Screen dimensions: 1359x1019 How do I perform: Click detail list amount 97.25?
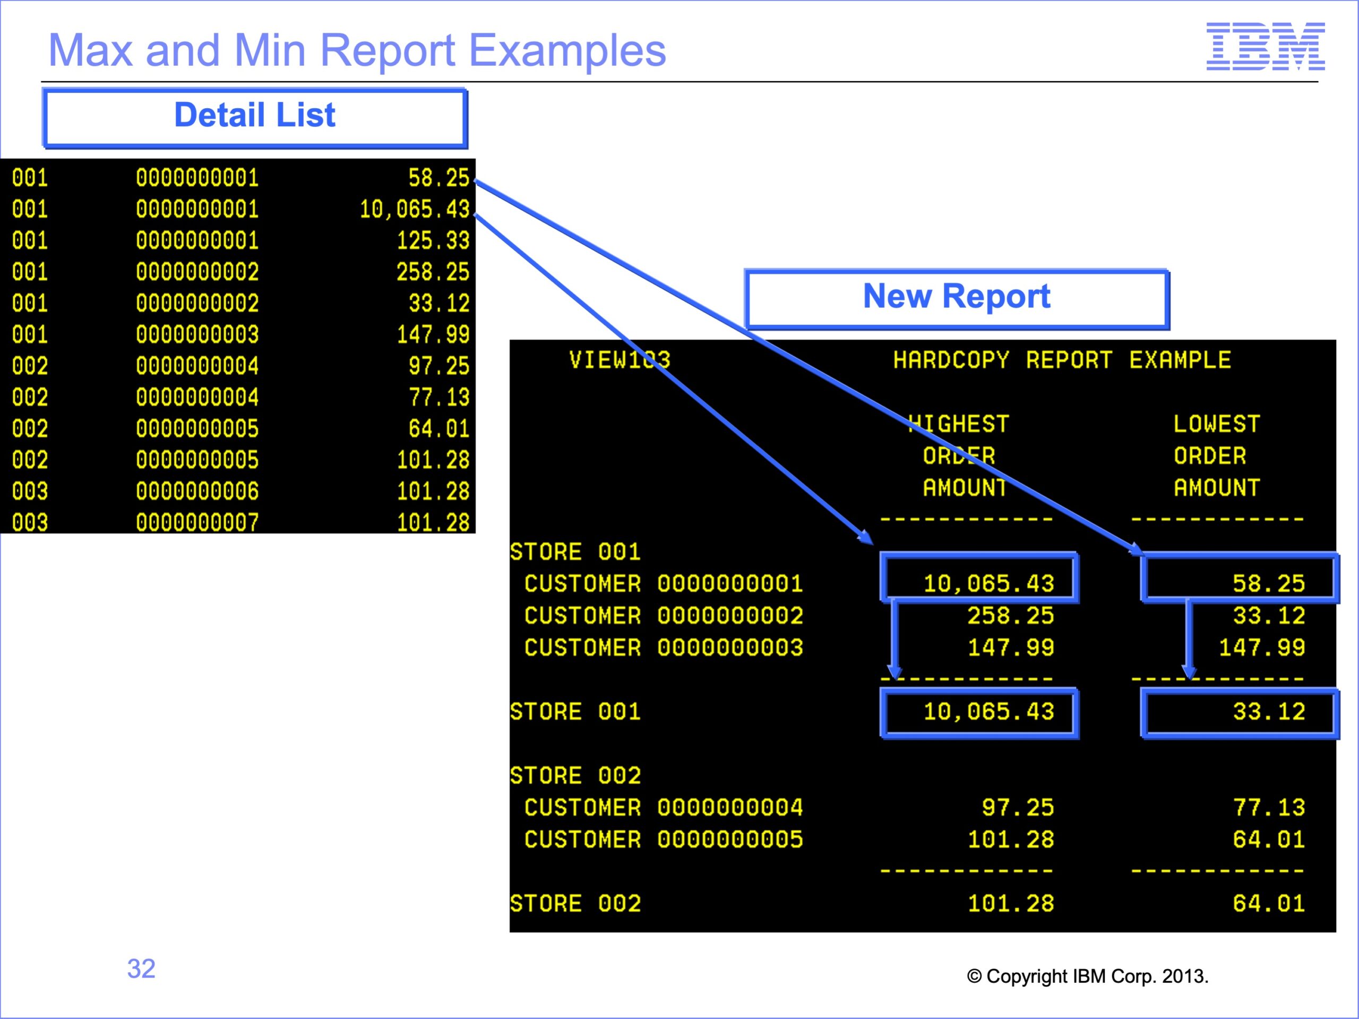[x=439, y=366]
